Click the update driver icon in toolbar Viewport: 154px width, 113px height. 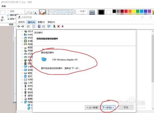[55, 26]
